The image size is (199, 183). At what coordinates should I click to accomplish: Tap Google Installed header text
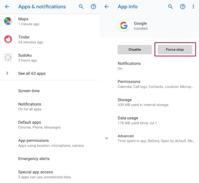(x=141, y=26)
